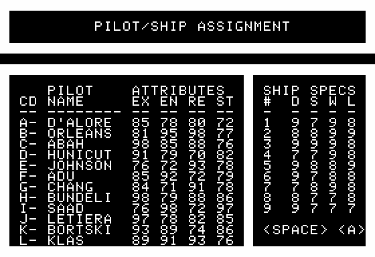Click the ATTRIBUTES column header

pyautogui.click(x=178, y=90)
